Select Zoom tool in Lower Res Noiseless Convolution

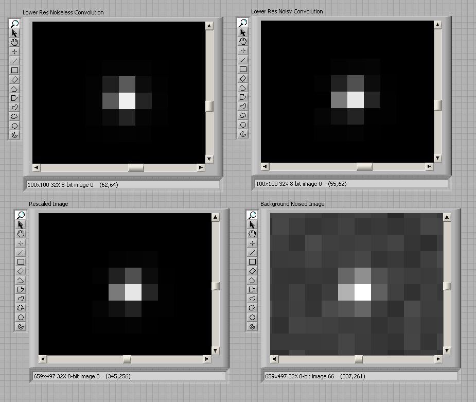click(14, 24)
